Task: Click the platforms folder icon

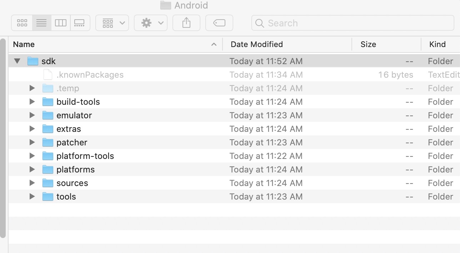Action: click(x=48, y=169)
